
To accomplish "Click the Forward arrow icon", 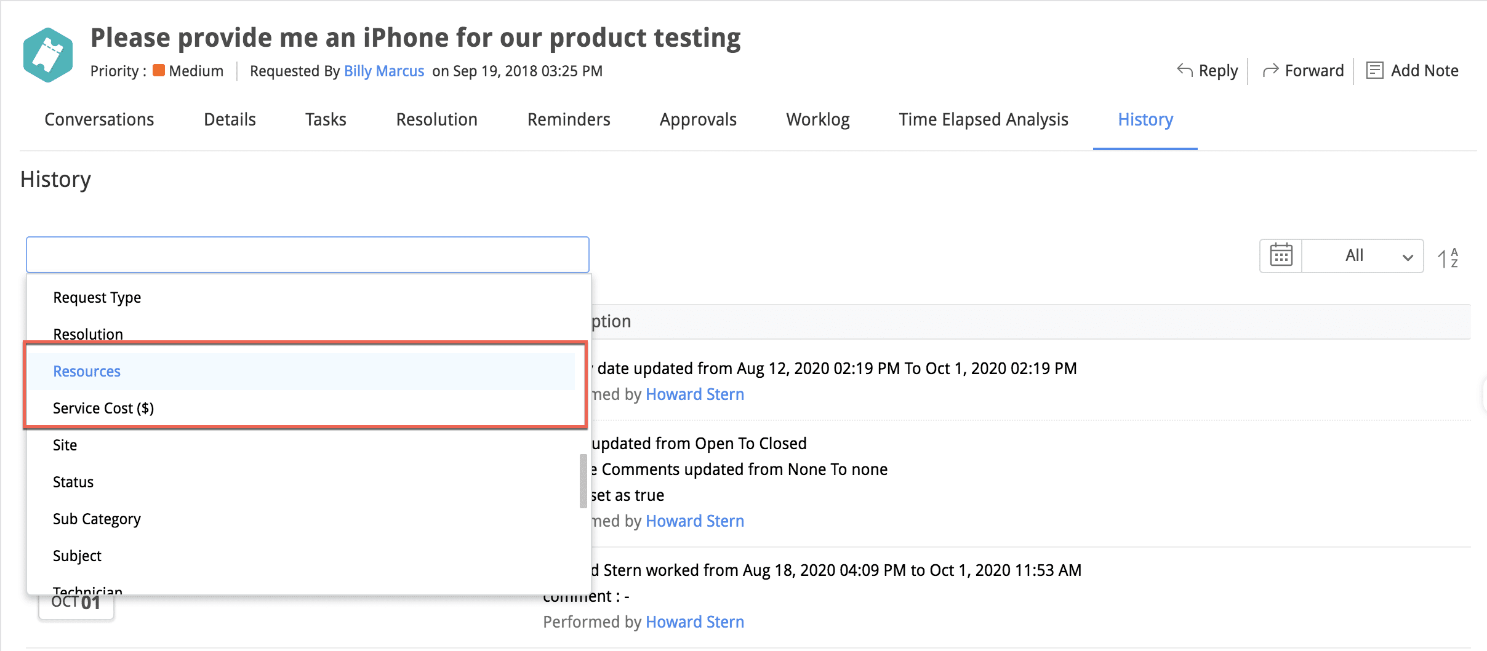I will pyautogui.click(x=1270, y=71).
